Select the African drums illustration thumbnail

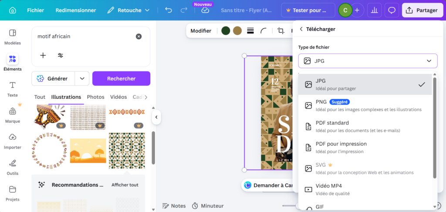(50, 117)
